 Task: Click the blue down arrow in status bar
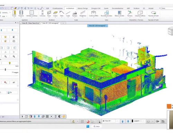(128, 122)
